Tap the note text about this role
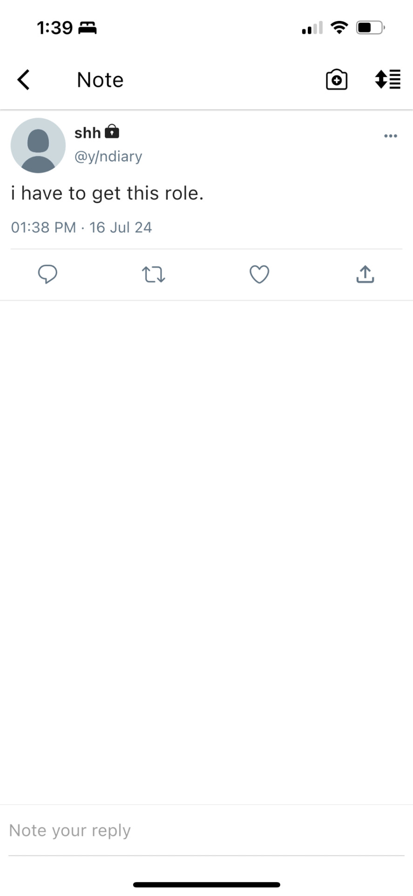Image resolution: width=413 pixels, height=896 pixels. click(x=108, y=193)
